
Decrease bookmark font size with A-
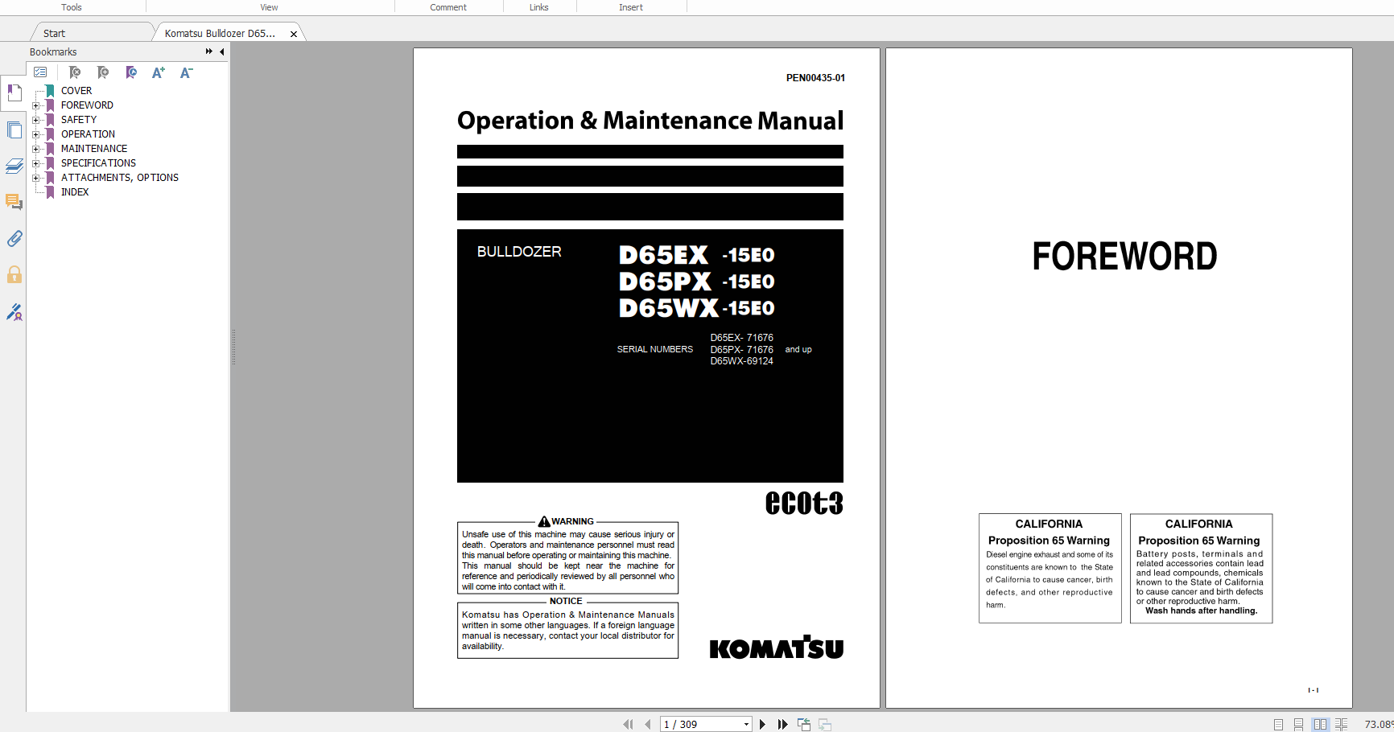[x=186, y=72]
